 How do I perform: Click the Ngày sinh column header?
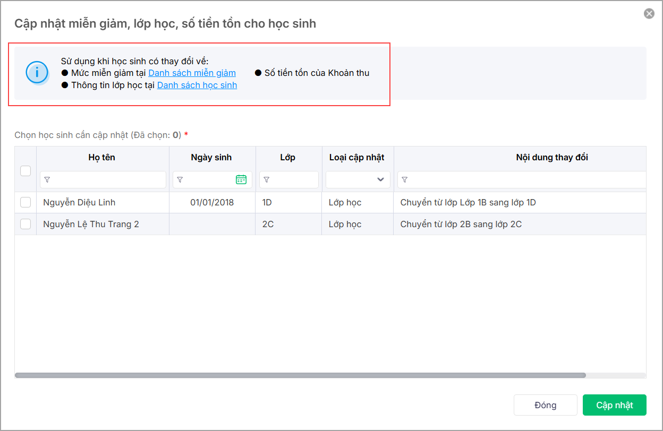tap(211, 157)
